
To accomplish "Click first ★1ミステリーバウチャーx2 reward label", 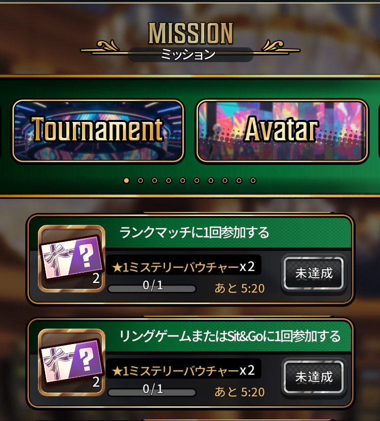I will click(183, 267).
